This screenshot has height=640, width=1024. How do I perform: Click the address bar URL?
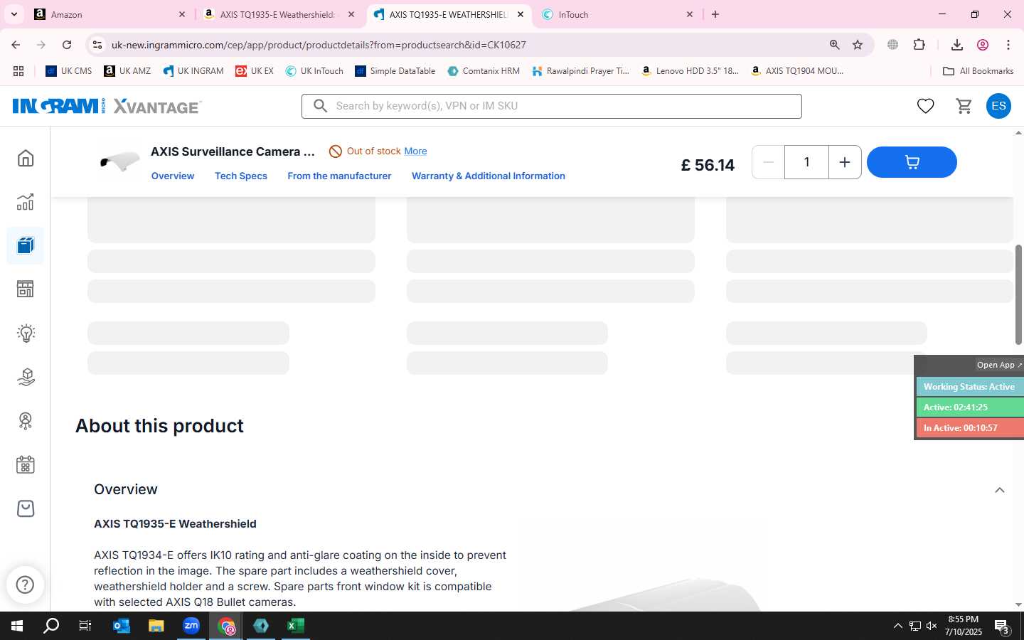[x=319, y=45]
